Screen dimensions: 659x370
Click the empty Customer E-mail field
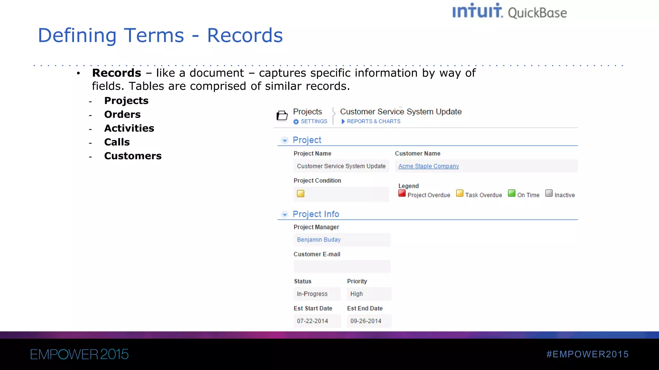[x=342, y=267]
